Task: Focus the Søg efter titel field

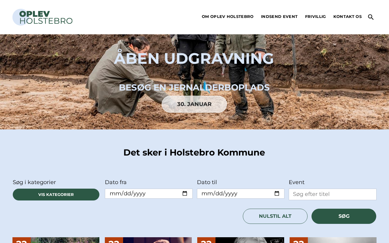Action: click(x=332, y=194)
